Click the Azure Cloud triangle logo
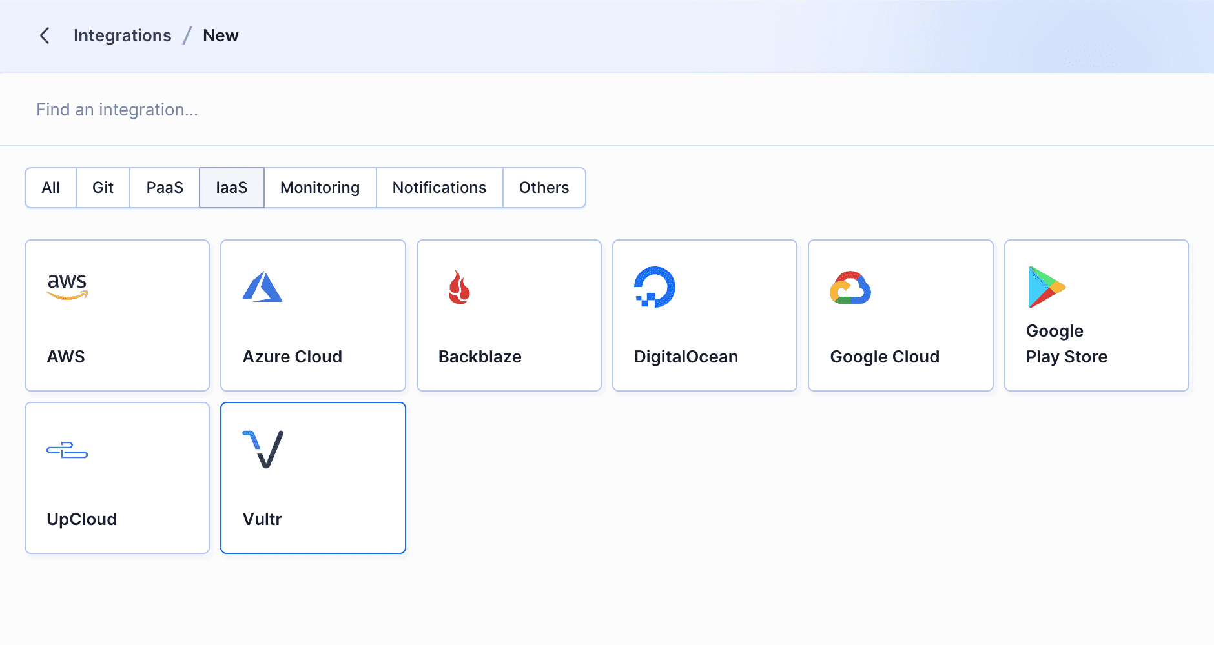The height and width of the screenshot is (645, 1214). [262, 287]
